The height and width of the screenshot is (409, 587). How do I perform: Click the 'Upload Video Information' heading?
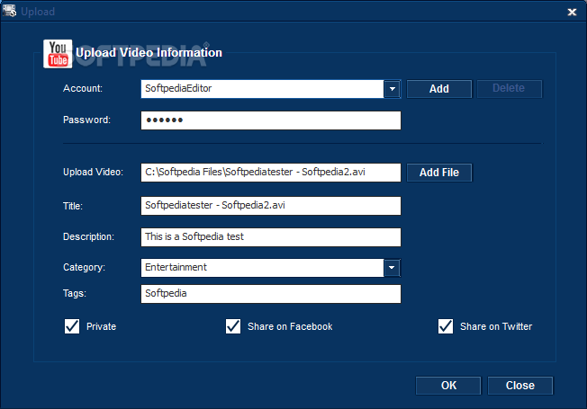[149, 53]
